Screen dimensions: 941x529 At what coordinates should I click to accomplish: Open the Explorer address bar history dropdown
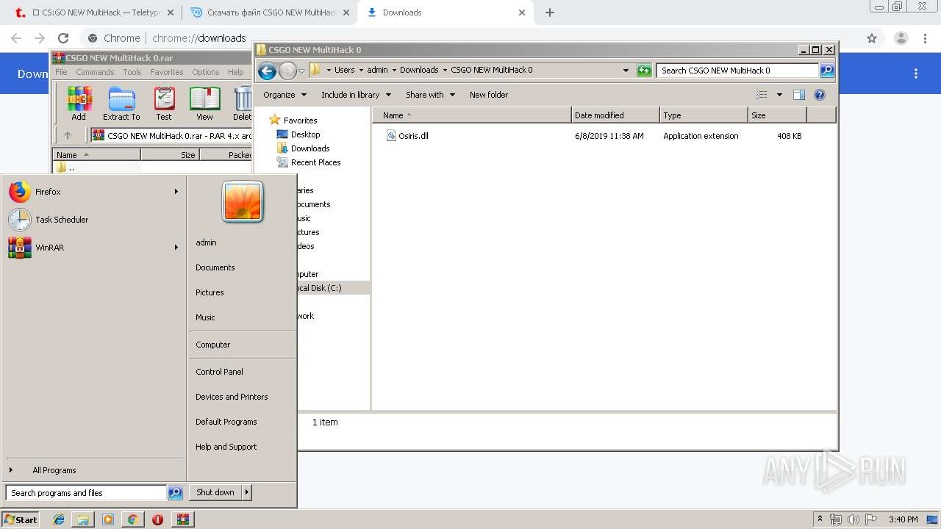626,71
